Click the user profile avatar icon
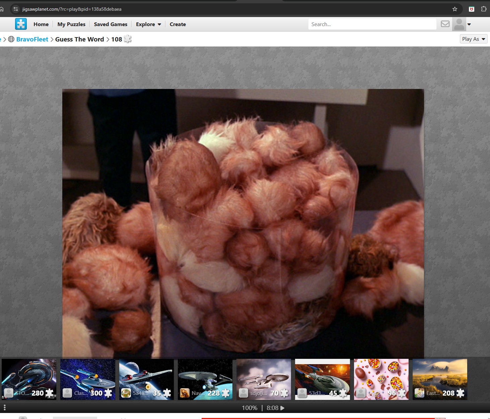Image resolution: width=490 pixels, height=419 pixels. (459, 24)
